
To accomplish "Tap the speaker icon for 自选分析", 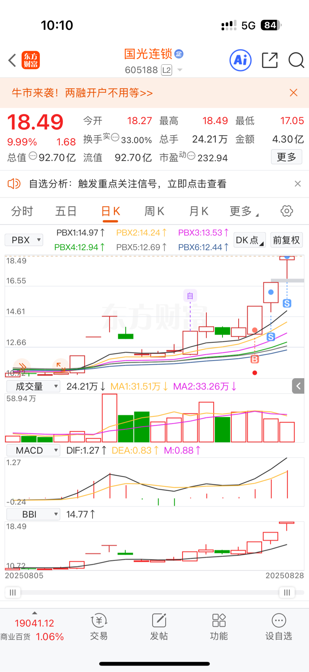I will pyautogui.click(x=14, y=184).
